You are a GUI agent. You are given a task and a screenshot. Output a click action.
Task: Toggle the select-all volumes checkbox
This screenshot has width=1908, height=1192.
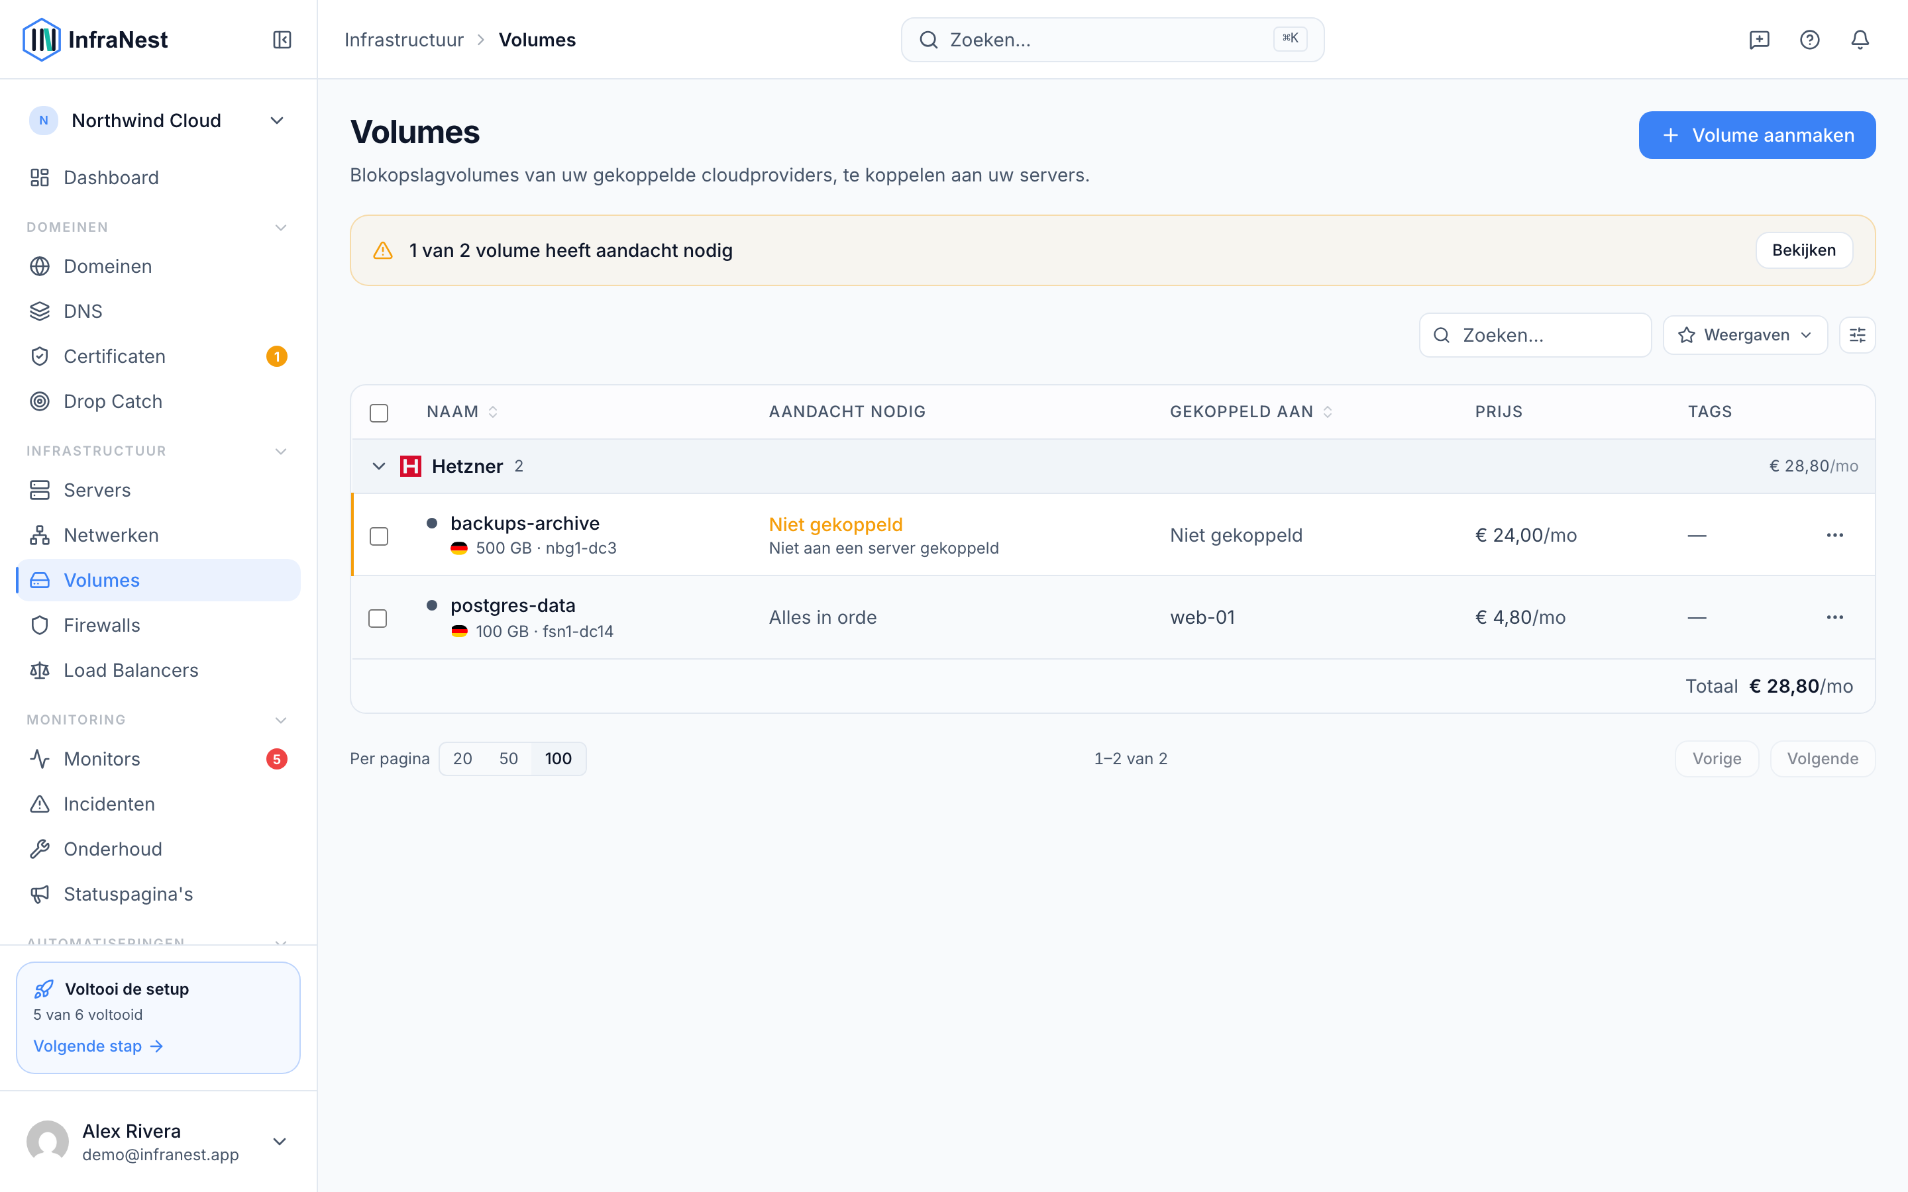coord(378,413)
